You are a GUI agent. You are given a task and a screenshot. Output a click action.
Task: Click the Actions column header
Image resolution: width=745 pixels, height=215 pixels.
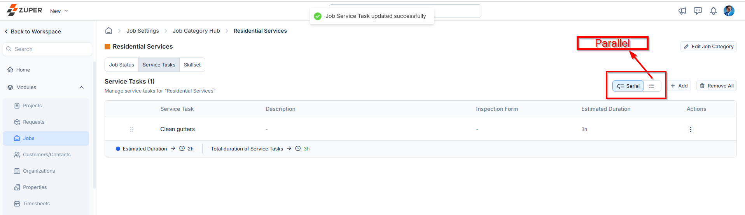[x=696, y=109]
